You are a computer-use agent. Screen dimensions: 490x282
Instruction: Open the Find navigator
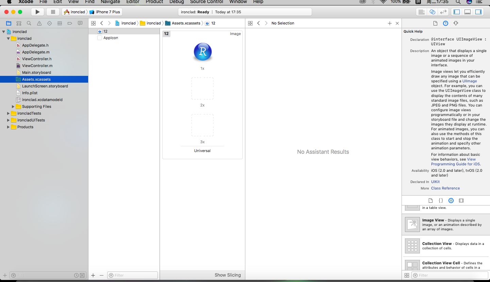[x=29, y=23]
